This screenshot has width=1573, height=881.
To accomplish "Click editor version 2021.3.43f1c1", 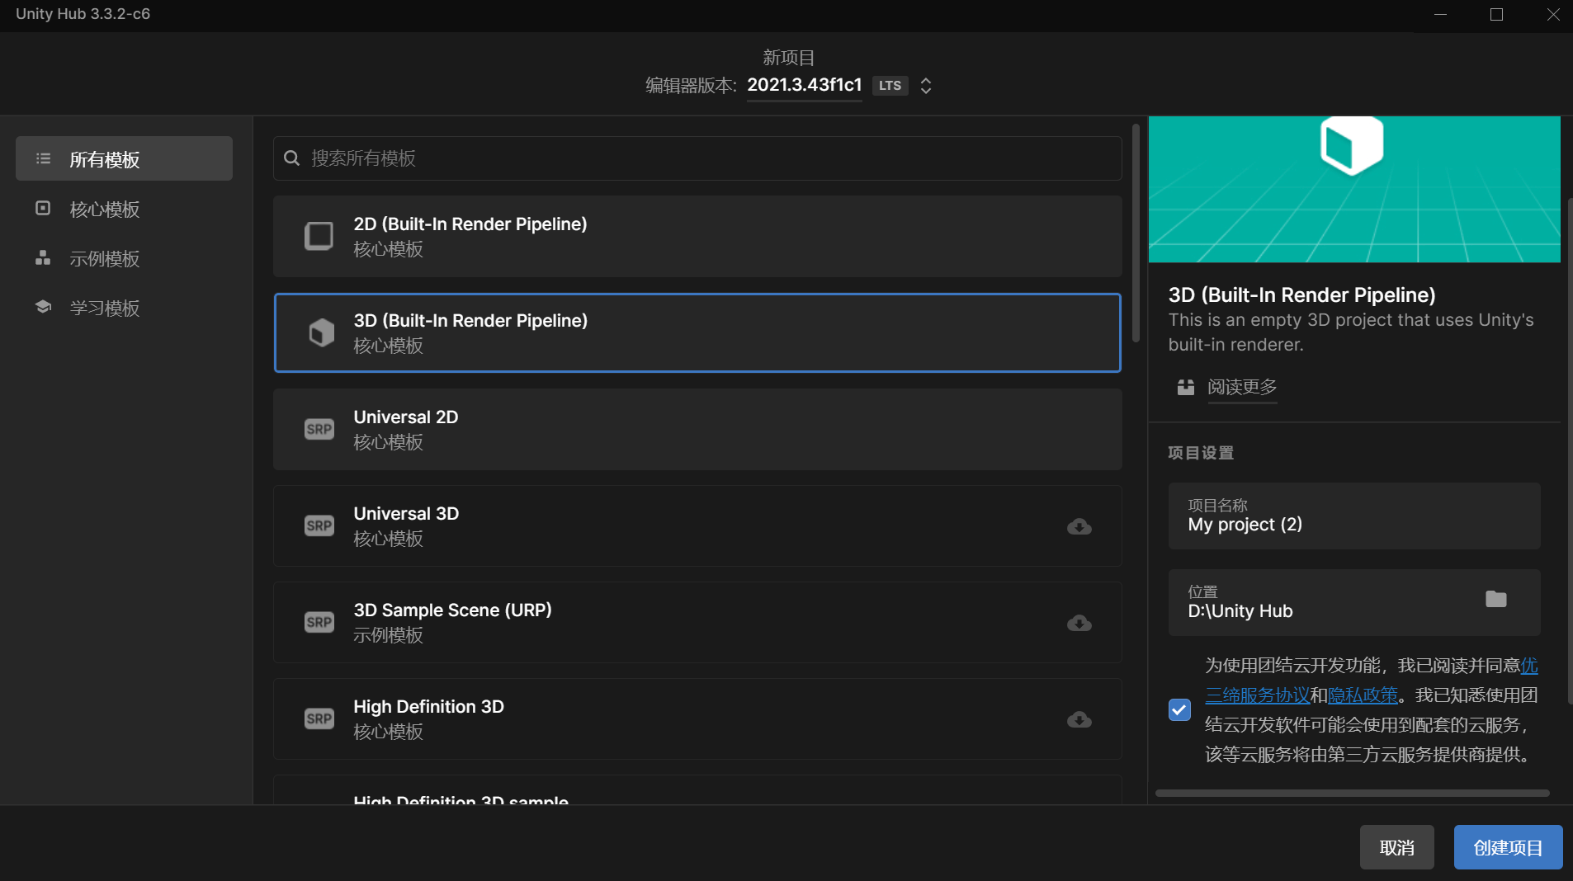I will (x=804, y=85).
